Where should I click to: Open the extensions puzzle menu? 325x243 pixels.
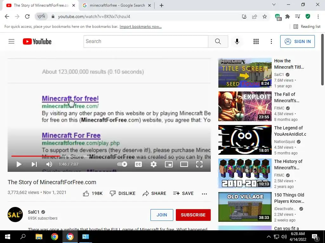288,16
